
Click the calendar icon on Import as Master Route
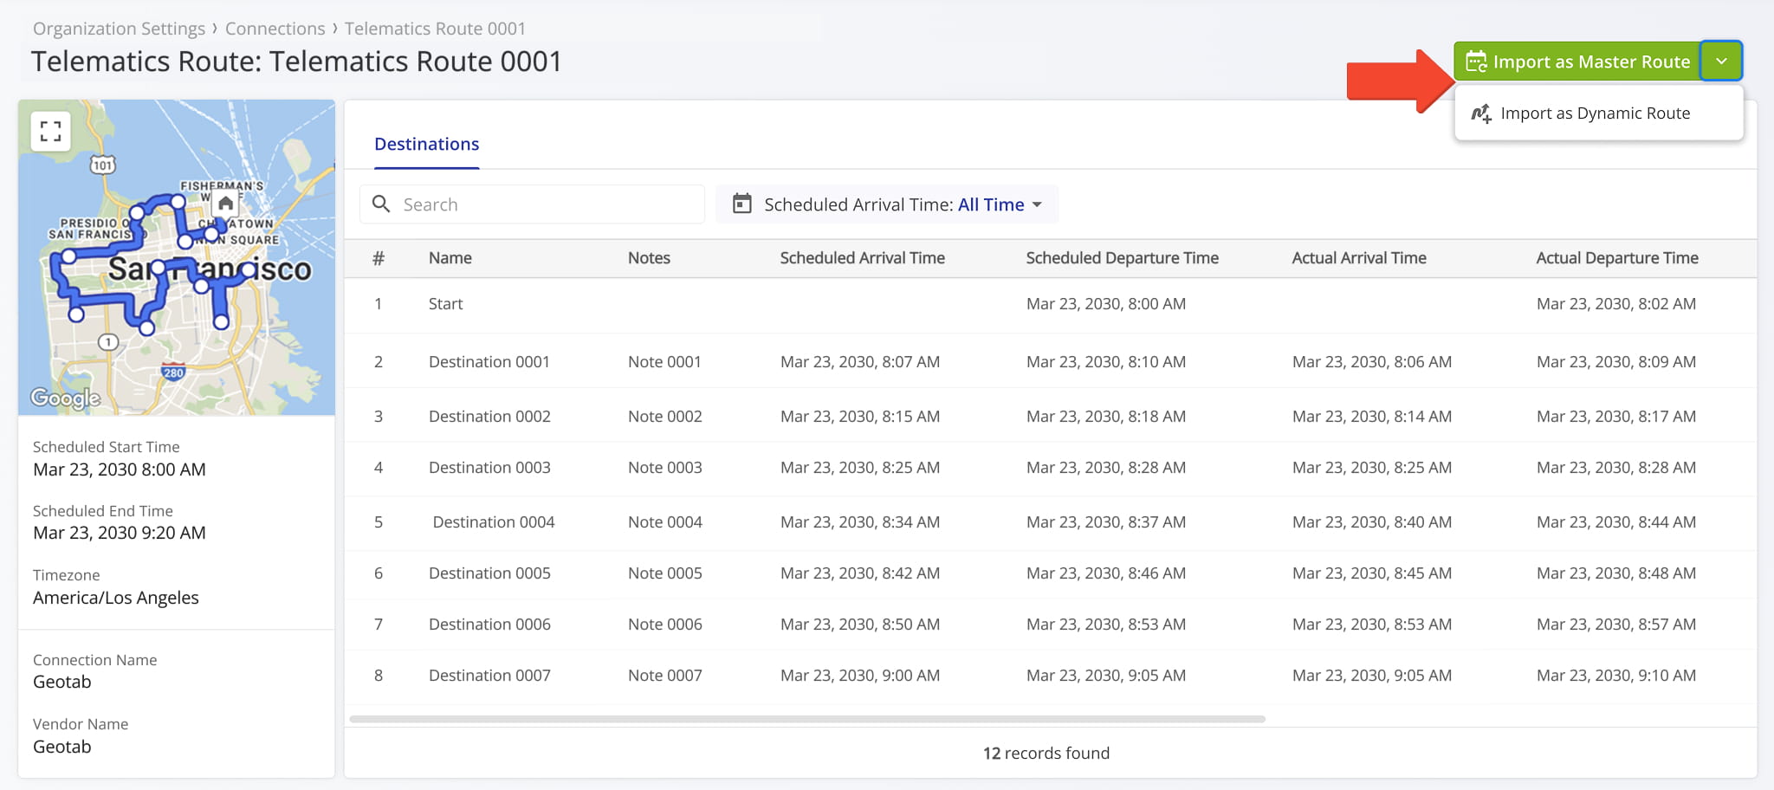click(1476, 62)
